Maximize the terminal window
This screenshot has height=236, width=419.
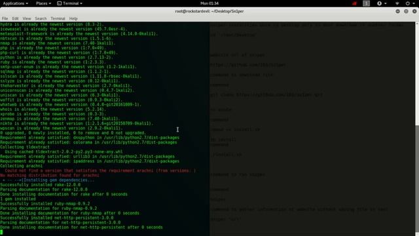[x=406, y=11]
